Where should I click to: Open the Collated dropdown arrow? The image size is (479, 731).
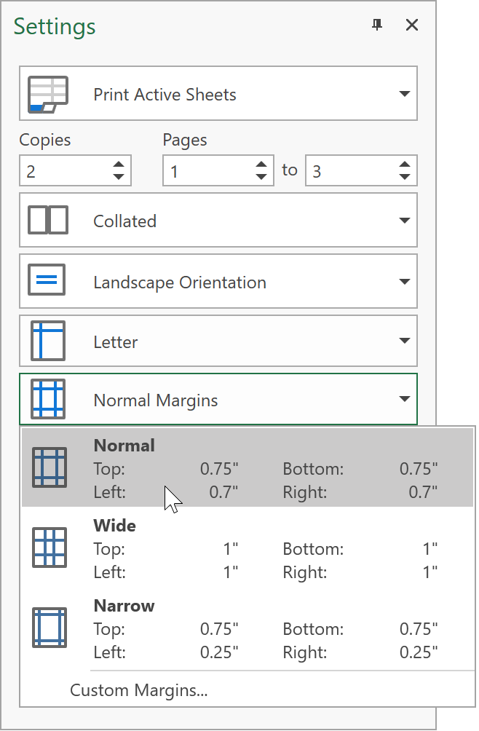(x=404, y=221)
